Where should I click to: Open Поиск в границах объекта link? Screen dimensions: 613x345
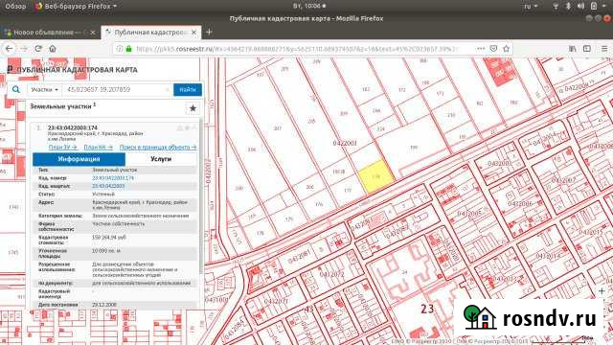coord(158,147)
